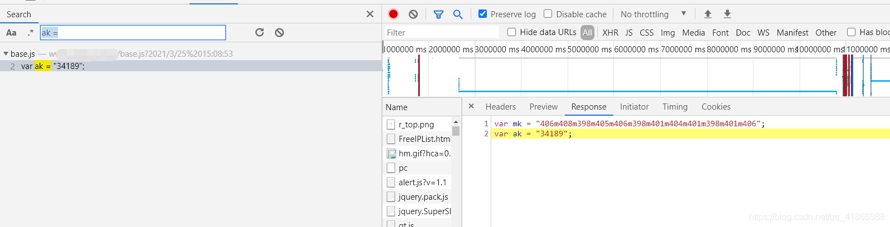Click the network Filter text field
890x227 pixels.
coord(441,32)
